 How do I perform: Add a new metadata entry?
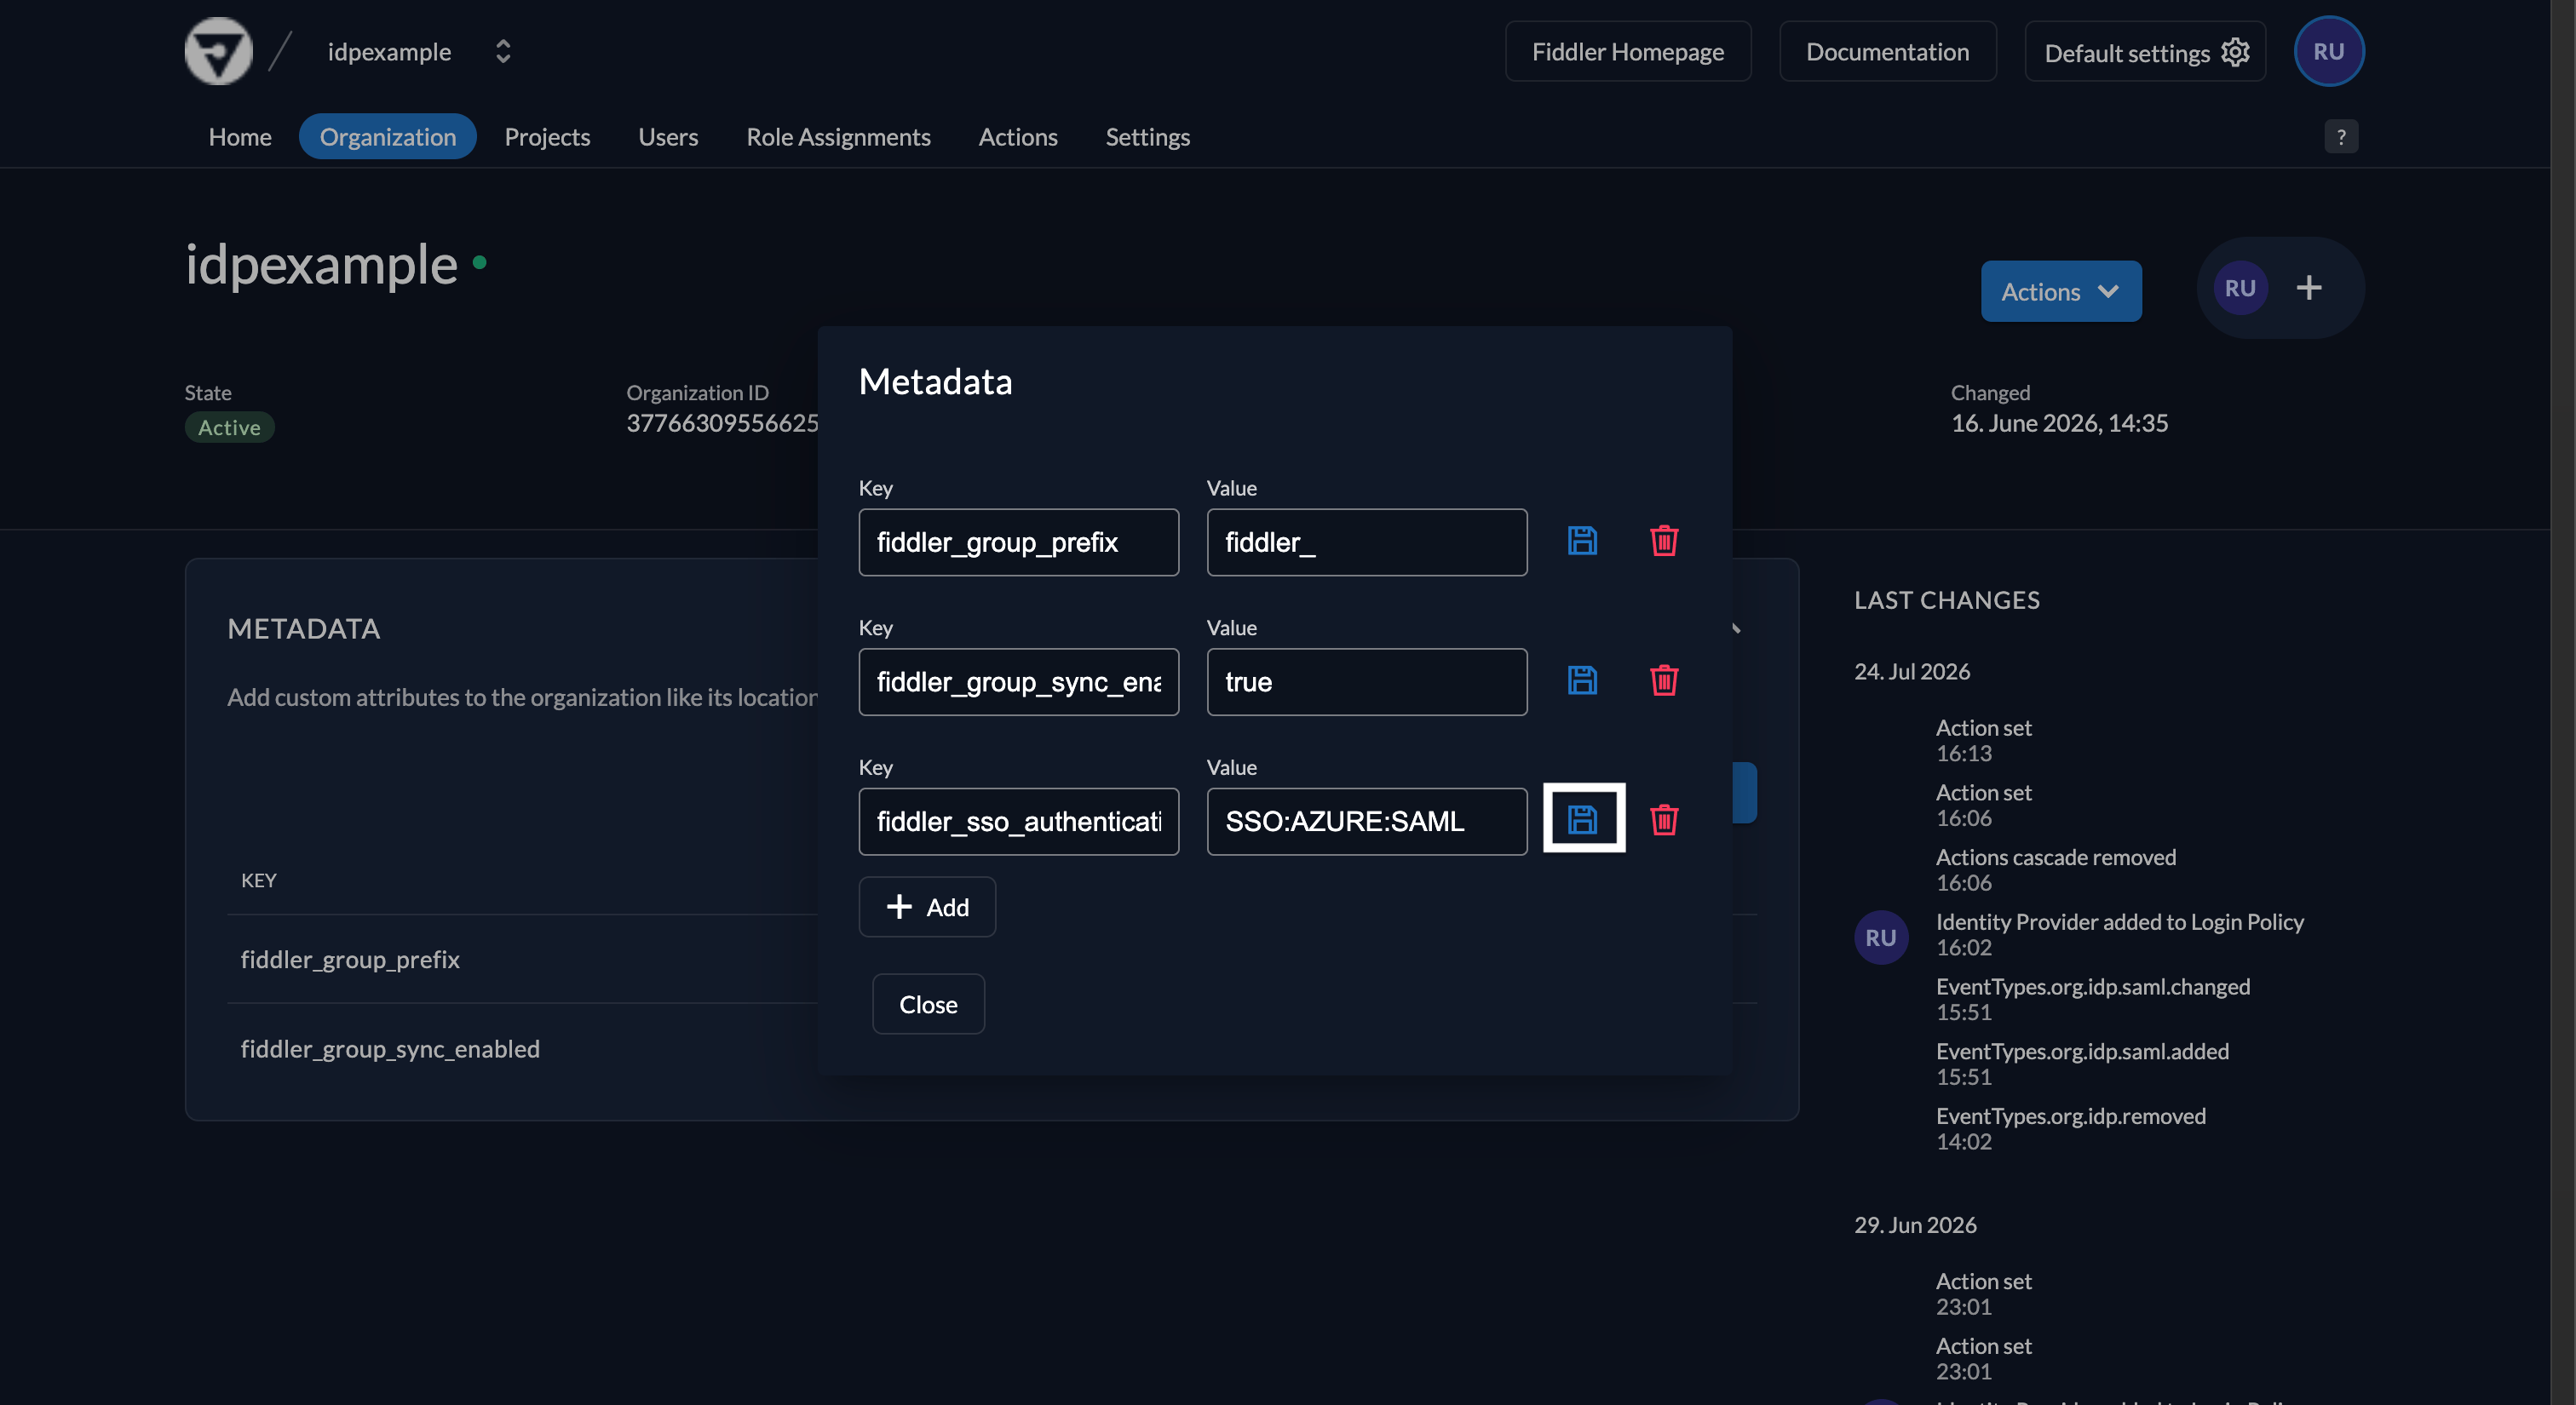[x=926, y=906]
